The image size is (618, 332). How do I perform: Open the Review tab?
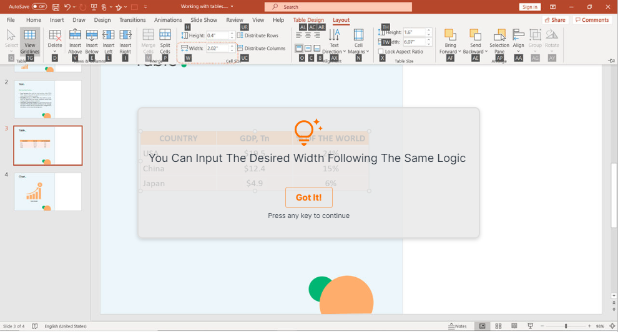[235, 20]
